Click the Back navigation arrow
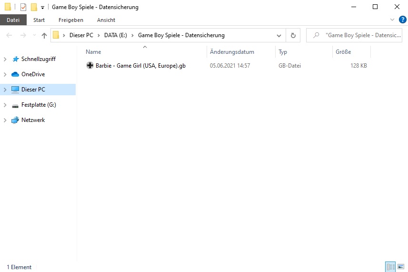 [10, 35]
